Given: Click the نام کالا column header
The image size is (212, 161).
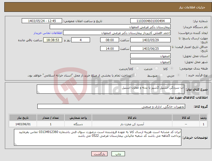Looking at the screenshot, I should (132, 118).
